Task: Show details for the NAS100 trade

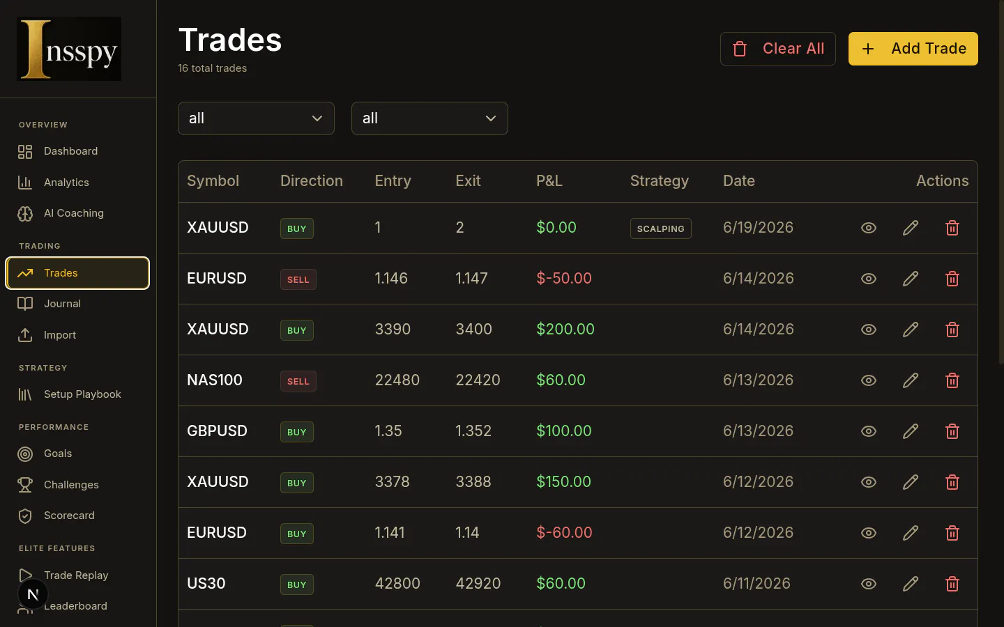Action: tap(869, 380)
